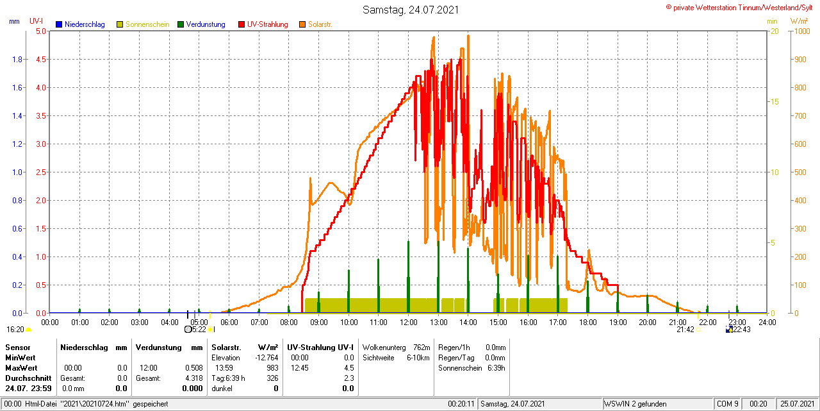Select the UV-Strahlung legend label
Viewport: 820px width, 411px height.
(268, 24)
